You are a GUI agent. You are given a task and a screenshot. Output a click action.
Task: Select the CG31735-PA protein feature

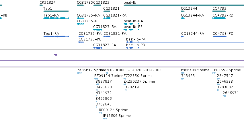[81, 36]
